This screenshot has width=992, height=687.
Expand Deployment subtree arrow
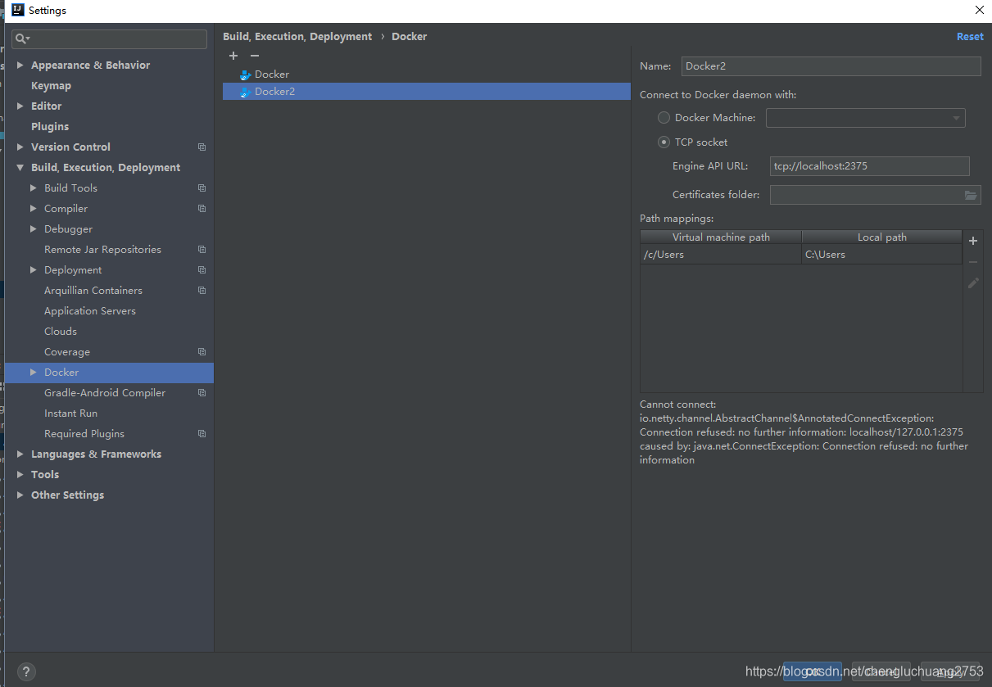tap(34, 270)
